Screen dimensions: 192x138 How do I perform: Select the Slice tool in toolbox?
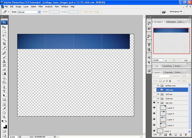[x=4, y=48]
